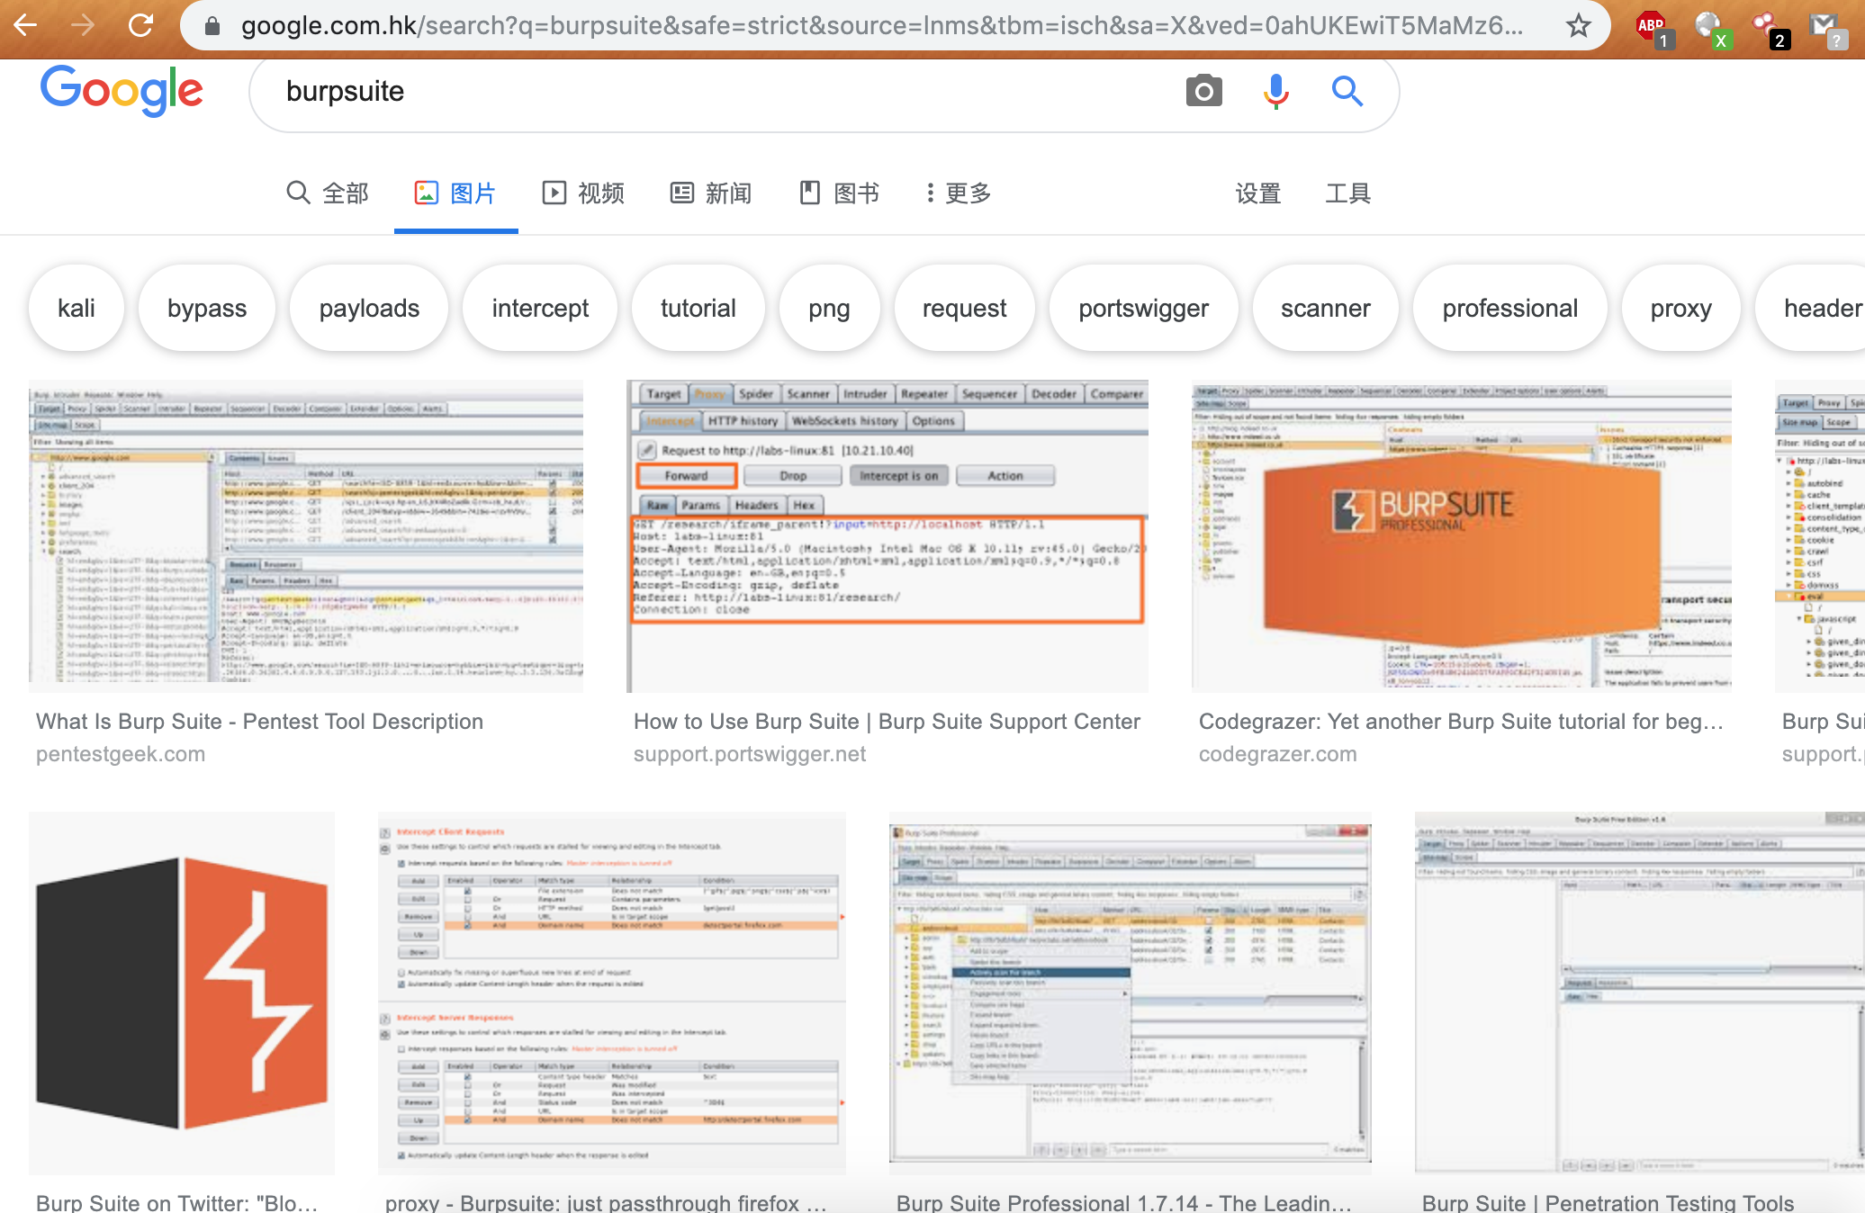Click the browser reload icon
1865x1213 pixels.
tap(141, 26)
